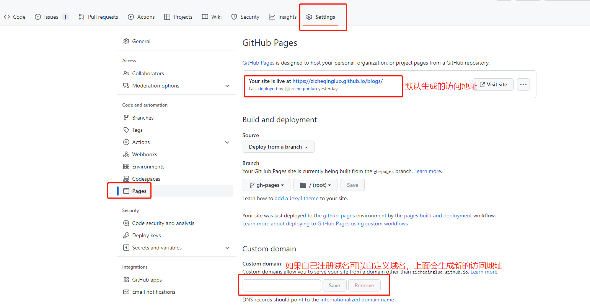Open the site URL zicheqingluo.github.io/blogs link
The height and width of the screenshot is (306, 590).
(337, 81)
